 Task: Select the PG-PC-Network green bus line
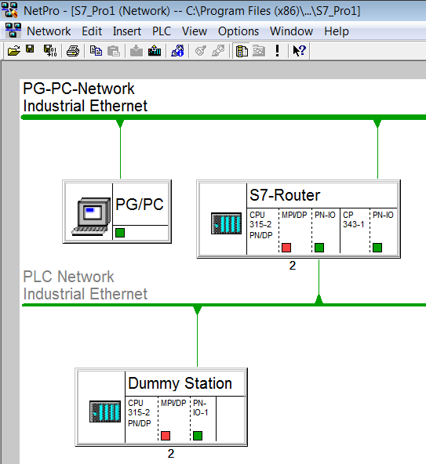click(224, 118)
